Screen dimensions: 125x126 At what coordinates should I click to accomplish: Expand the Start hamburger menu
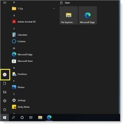(x=5, y=2)
